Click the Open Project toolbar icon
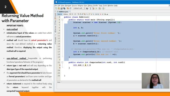 pyautogui.click(x=62, y=8)
